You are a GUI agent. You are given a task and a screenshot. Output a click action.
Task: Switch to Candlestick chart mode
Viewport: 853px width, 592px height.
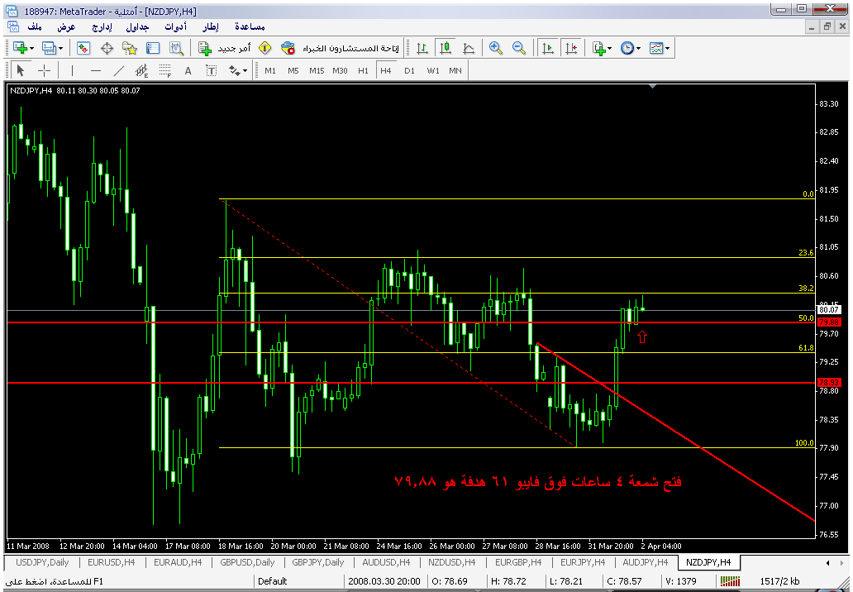point(446,48)
